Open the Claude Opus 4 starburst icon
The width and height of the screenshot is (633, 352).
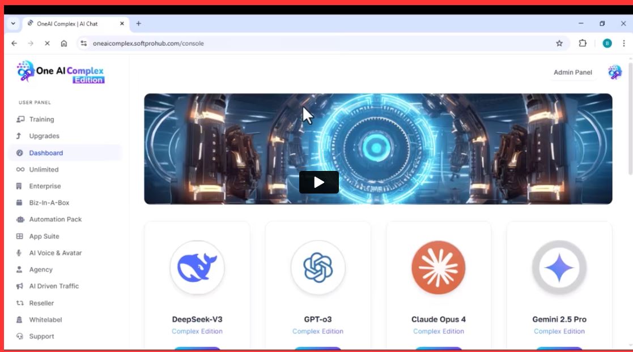[x=438, y=268]
